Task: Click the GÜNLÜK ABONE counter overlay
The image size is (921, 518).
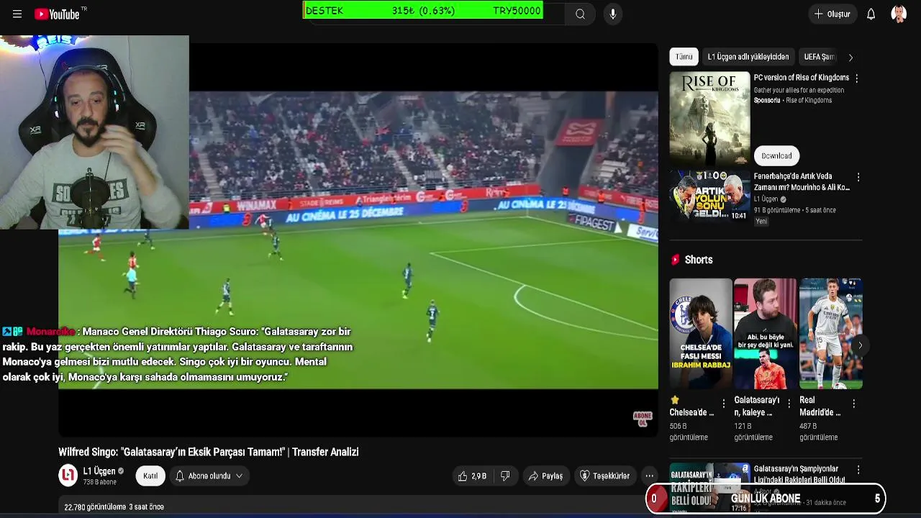Action: 766,499
